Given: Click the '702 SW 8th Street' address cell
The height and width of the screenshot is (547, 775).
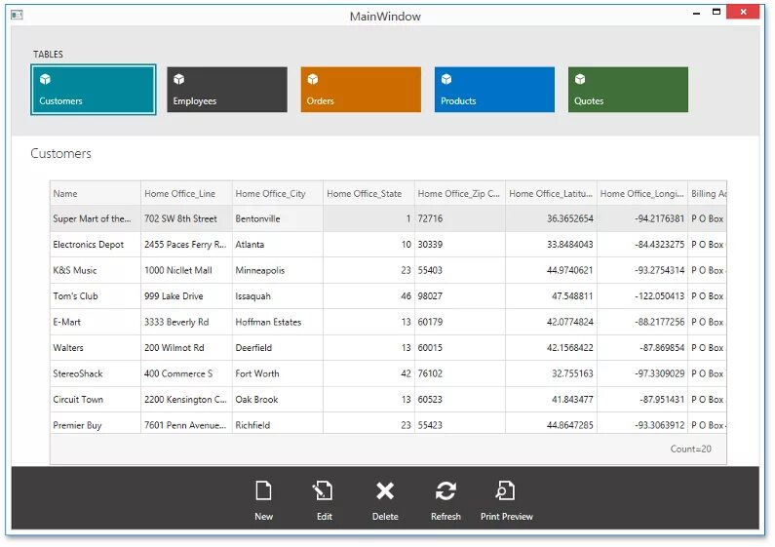Looking at the screenshot, I should click(x=186, y=218).
